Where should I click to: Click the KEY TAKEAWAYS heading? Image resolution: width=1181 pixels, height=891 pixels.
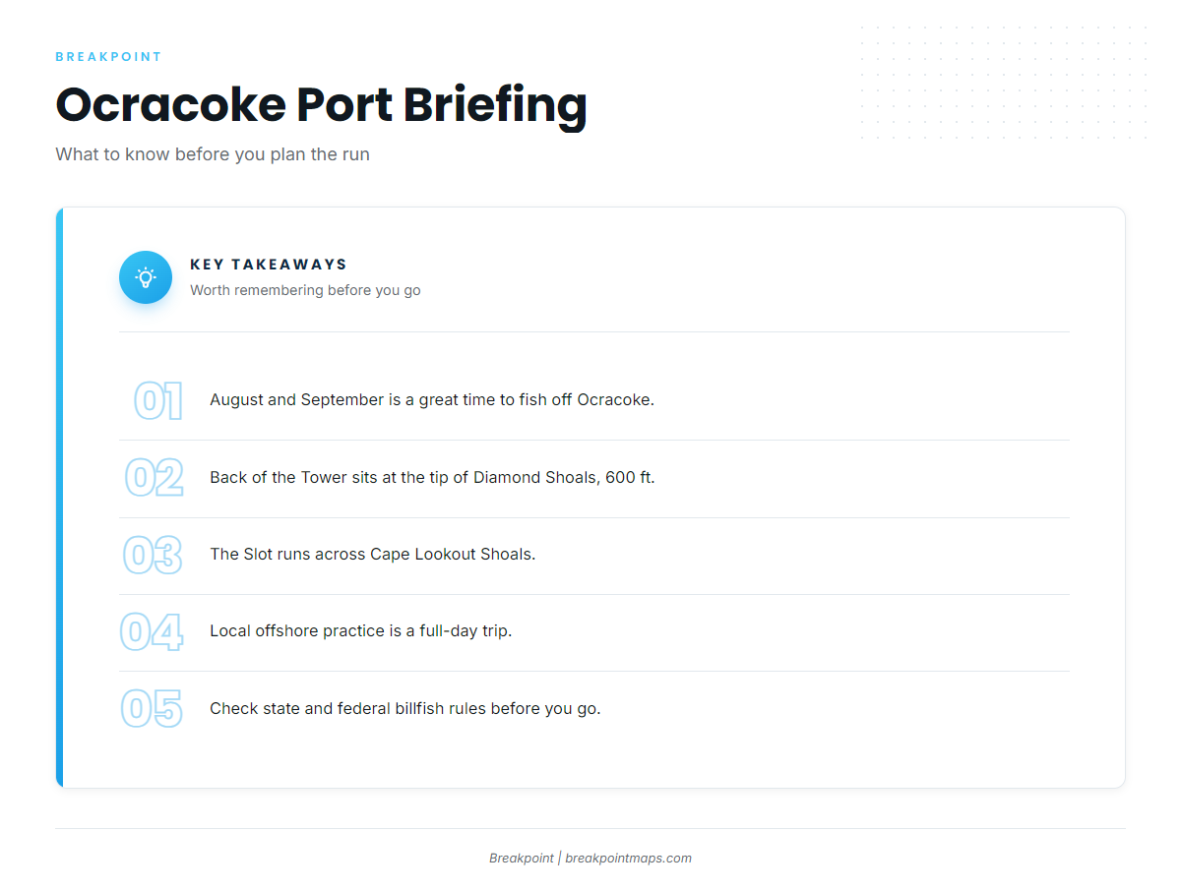click(269, 265)
